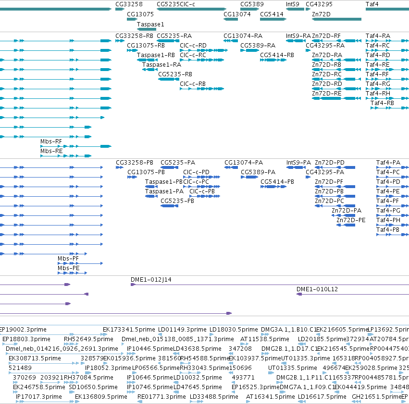Select the IntS9 gene label

point(292,4)
